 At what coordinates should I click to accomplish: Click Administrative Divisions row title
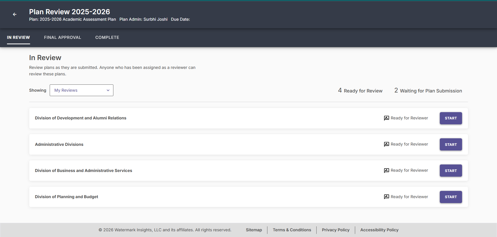point(59,144)
